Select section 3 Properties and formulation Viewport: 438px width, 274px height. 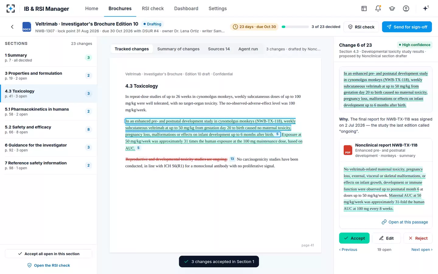48,76
